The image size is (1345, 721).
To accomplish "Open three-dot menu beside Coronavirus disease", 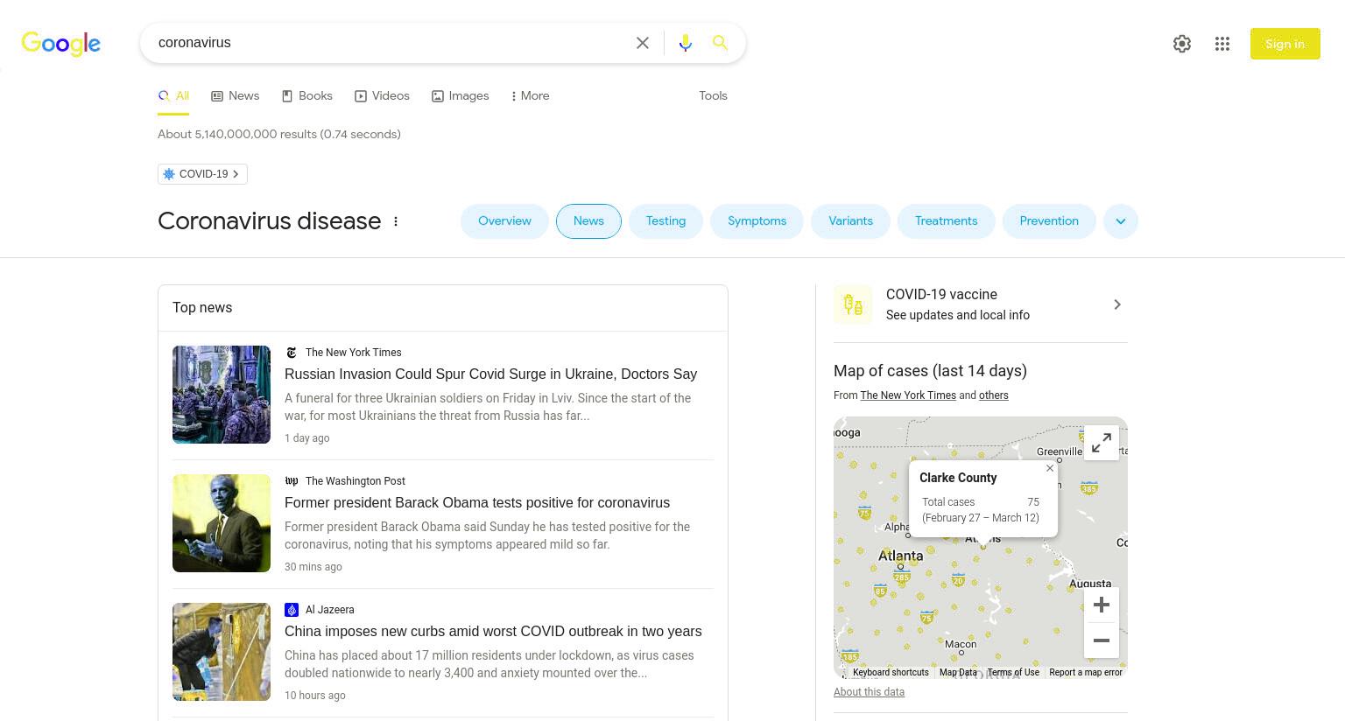I will pyautogui.click(x=396, y=221).
